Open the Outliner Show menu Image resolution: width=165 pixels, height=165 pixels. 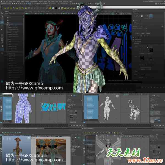10,13
